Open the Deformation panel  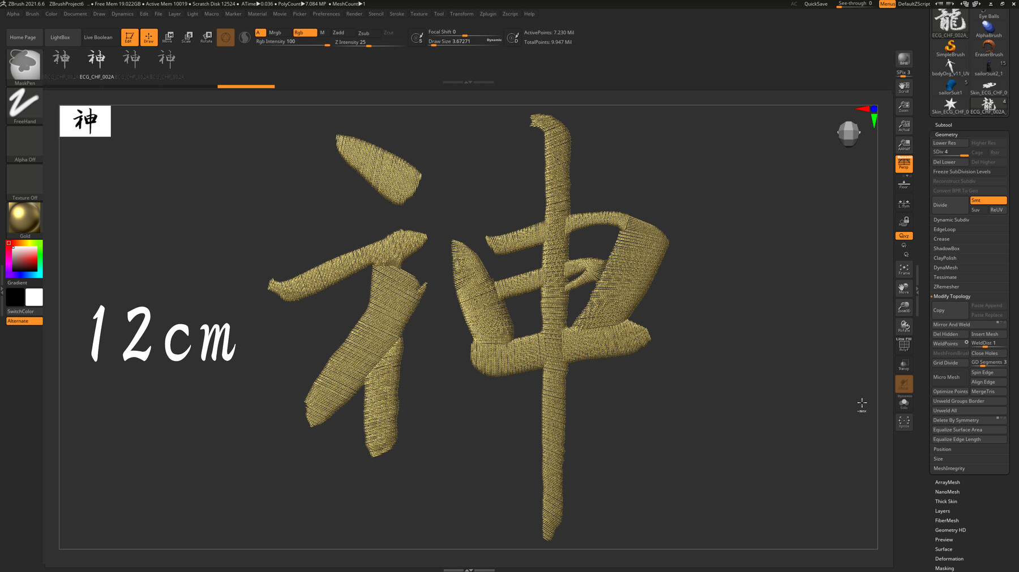[949, 558]
